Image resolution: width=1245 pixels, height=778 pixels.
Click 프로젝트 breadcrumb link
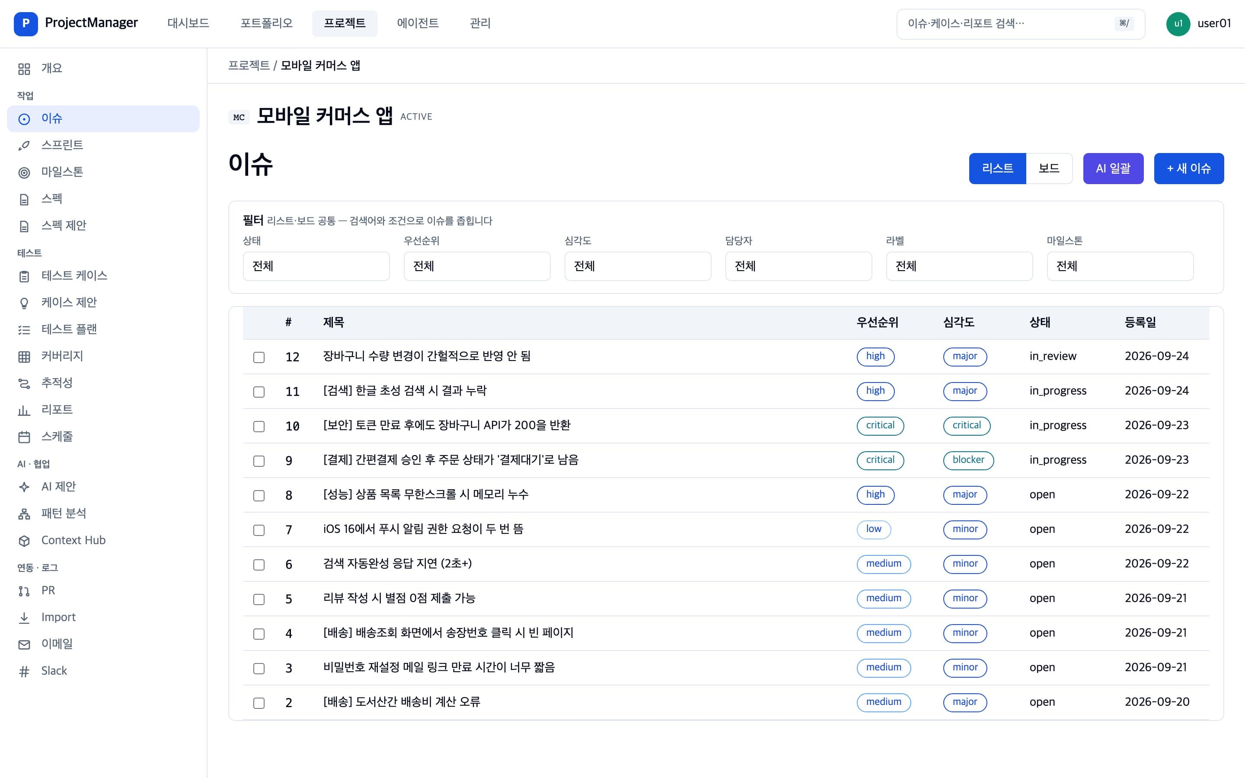[x=249, y=66]
